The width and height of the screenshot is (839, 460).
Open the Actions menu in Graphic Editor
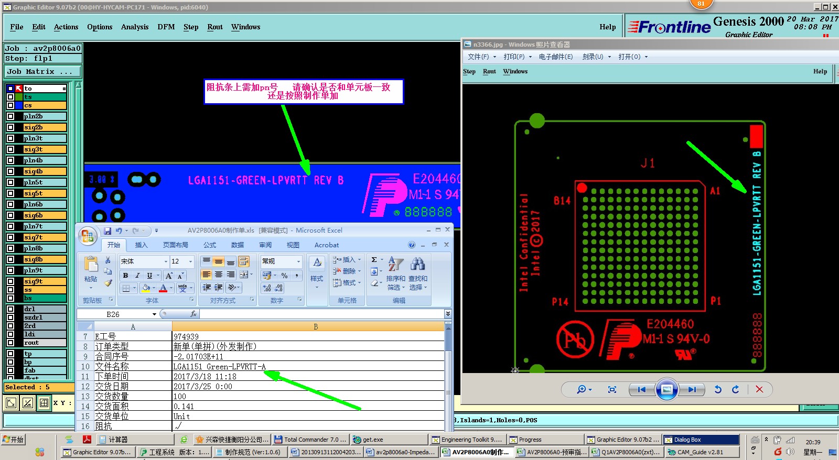coord(66,27)
